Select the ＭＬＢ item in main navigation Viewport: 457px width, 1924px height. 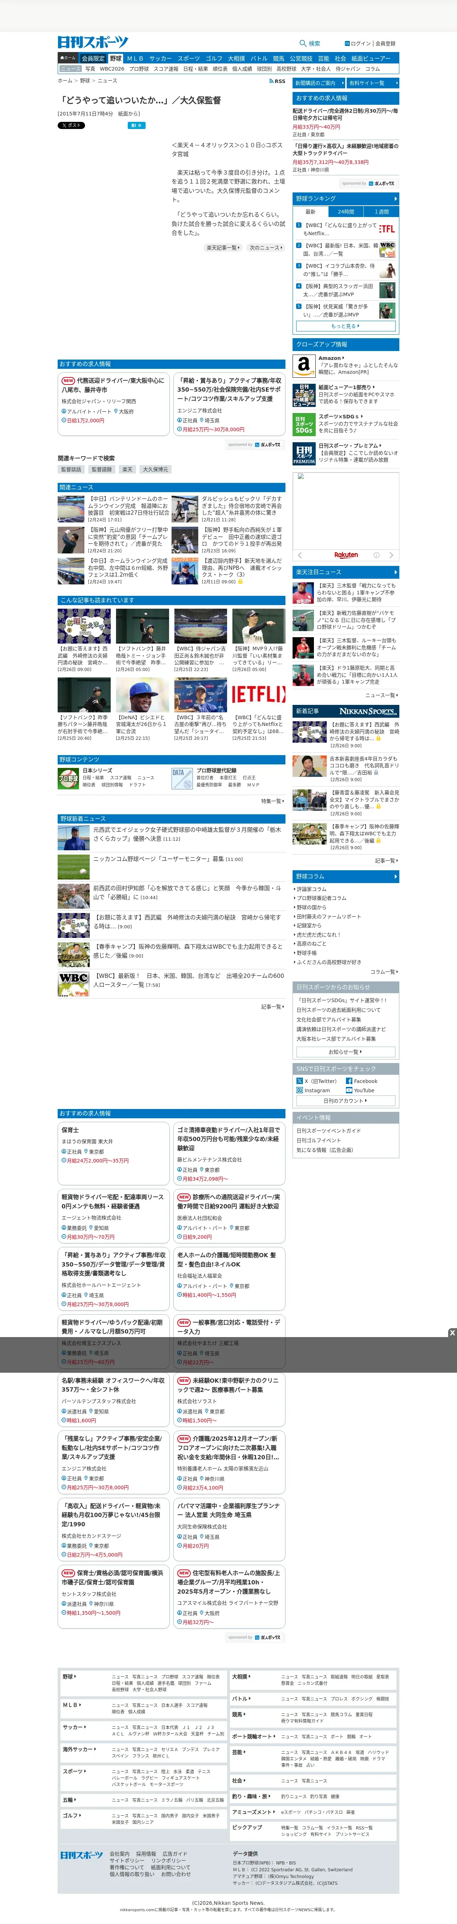coord(134,58)
